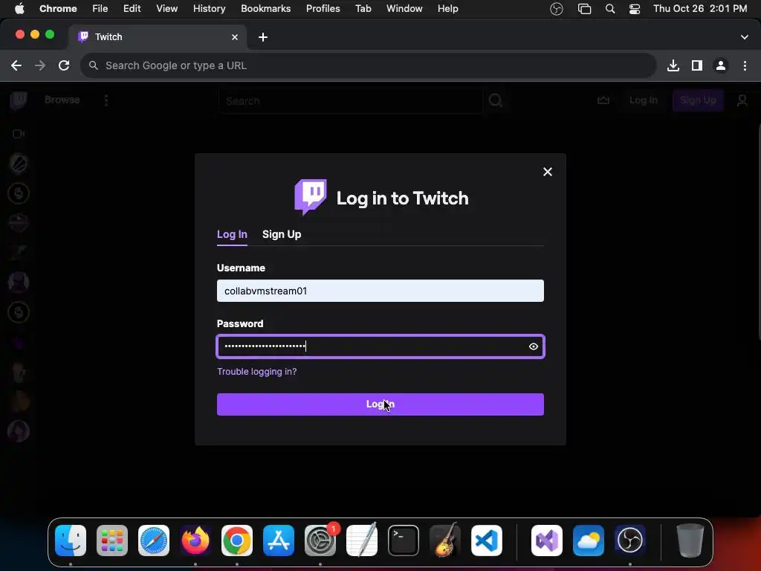Click the crown icon in the Twitch header
Image resolution: width=761 pixels, height=571 pixels.
[603, 100]
